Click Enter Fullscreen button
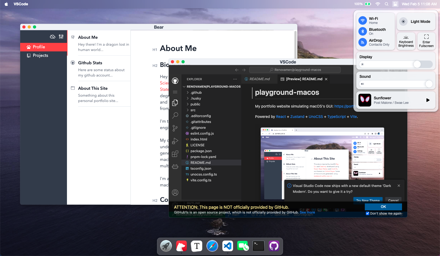This screenshot has width=440, height=256. pos(426,41)
